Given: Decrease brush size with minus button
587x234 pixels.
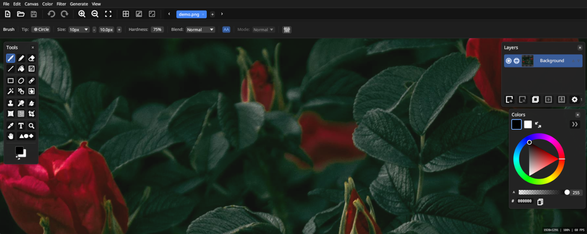Looking at the screenshot, I should [94, 30].
